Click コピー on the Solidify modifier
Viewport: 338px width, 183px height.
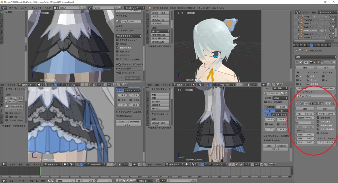pos(326,109)
